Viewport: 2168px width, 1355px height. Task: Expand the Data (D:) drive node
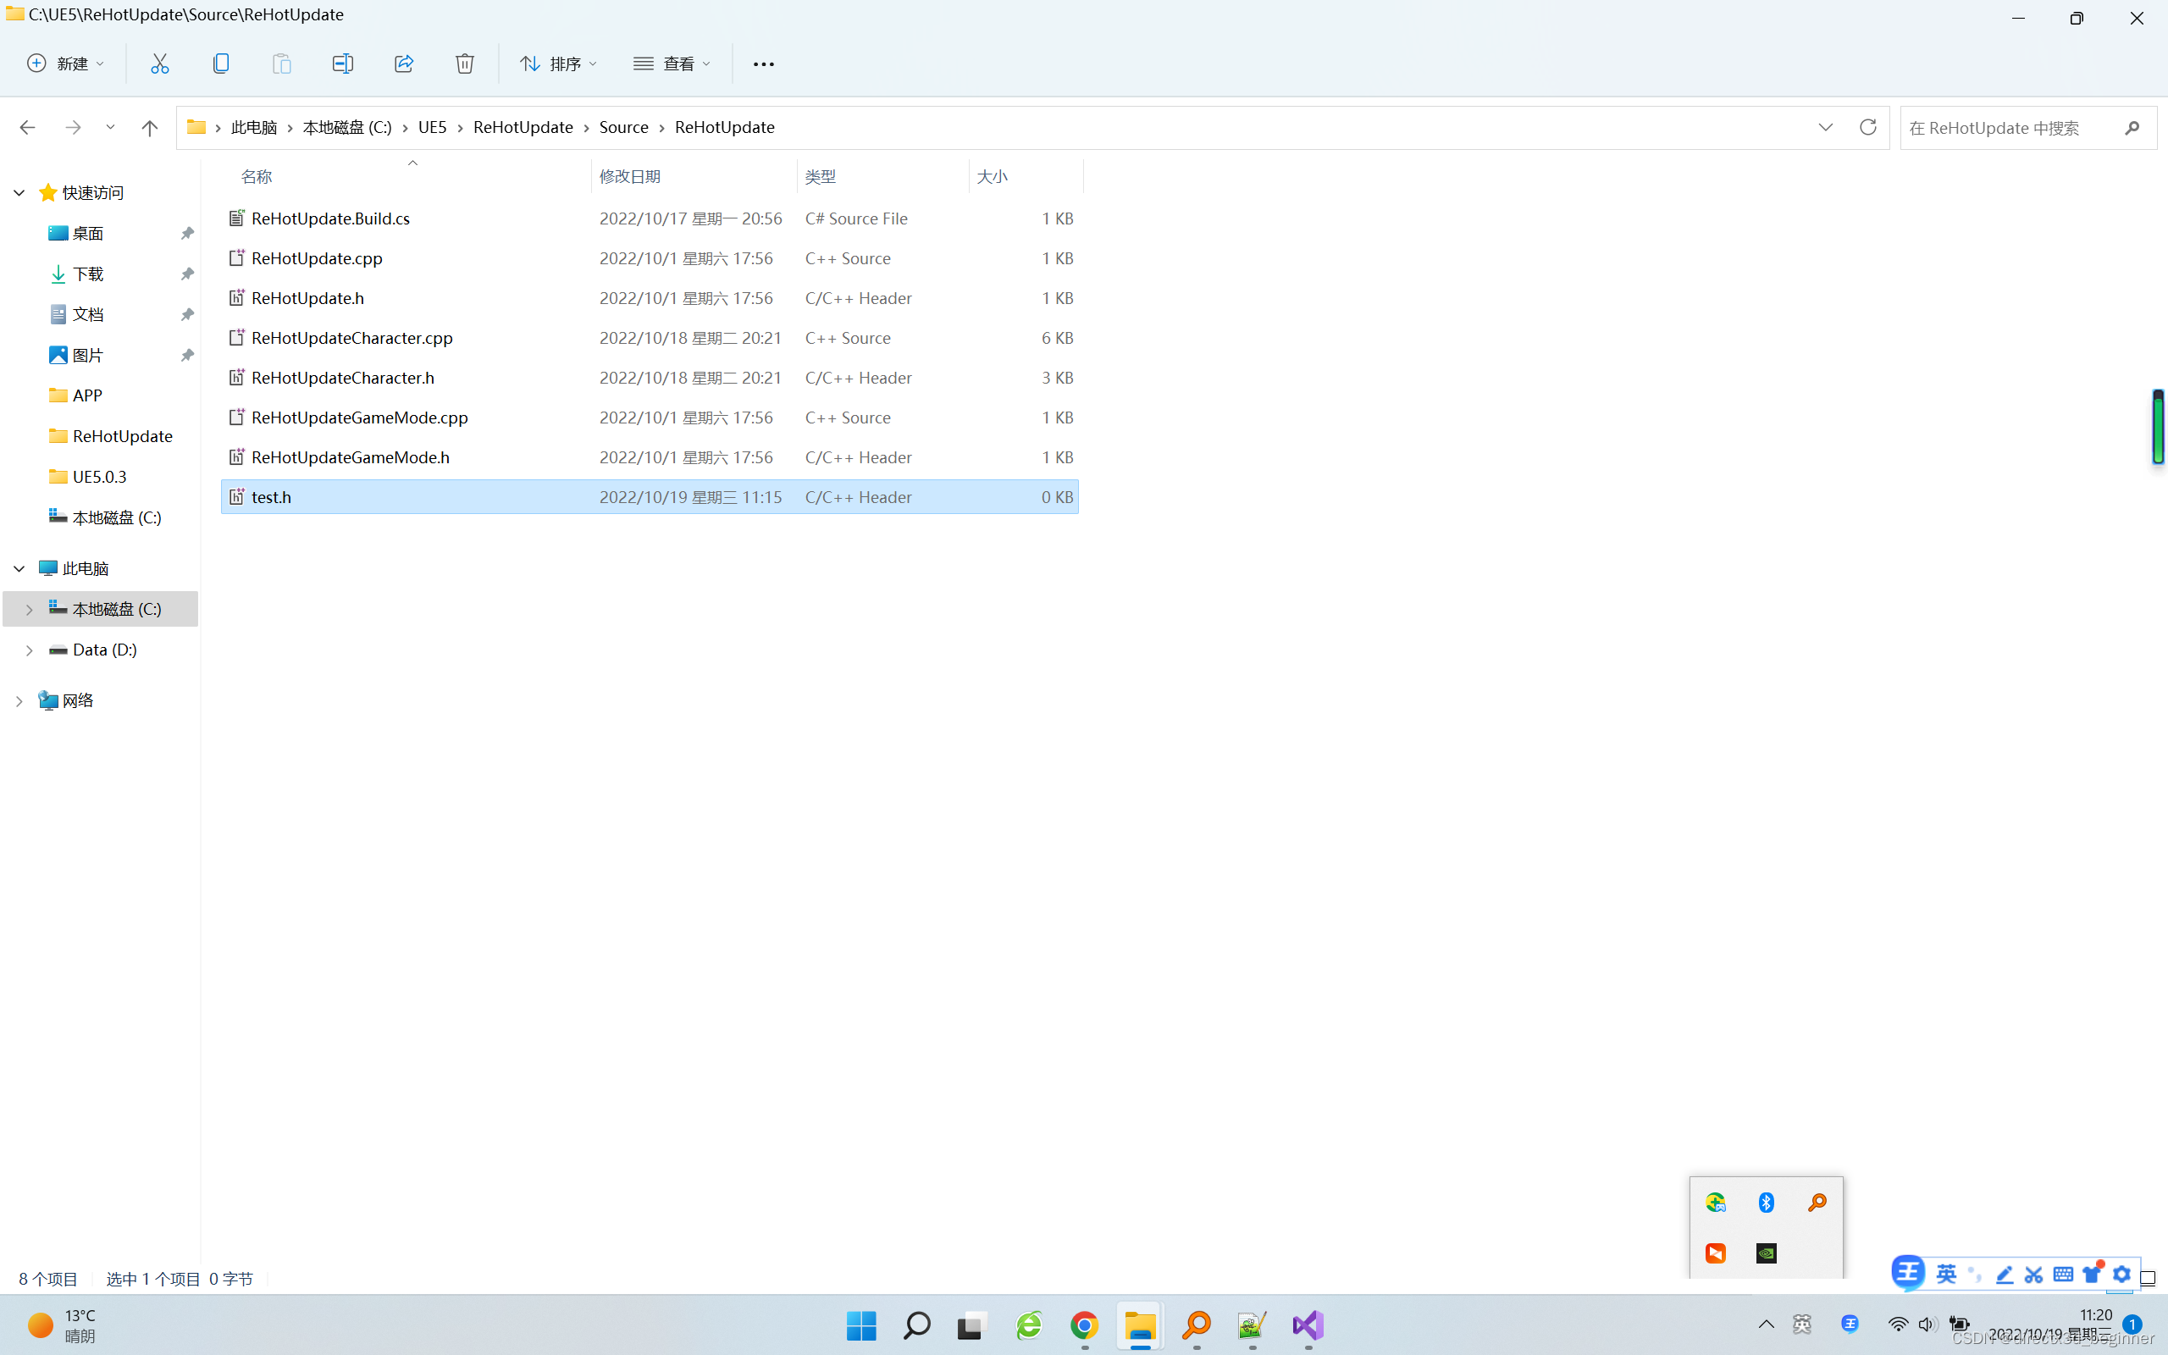29,650
